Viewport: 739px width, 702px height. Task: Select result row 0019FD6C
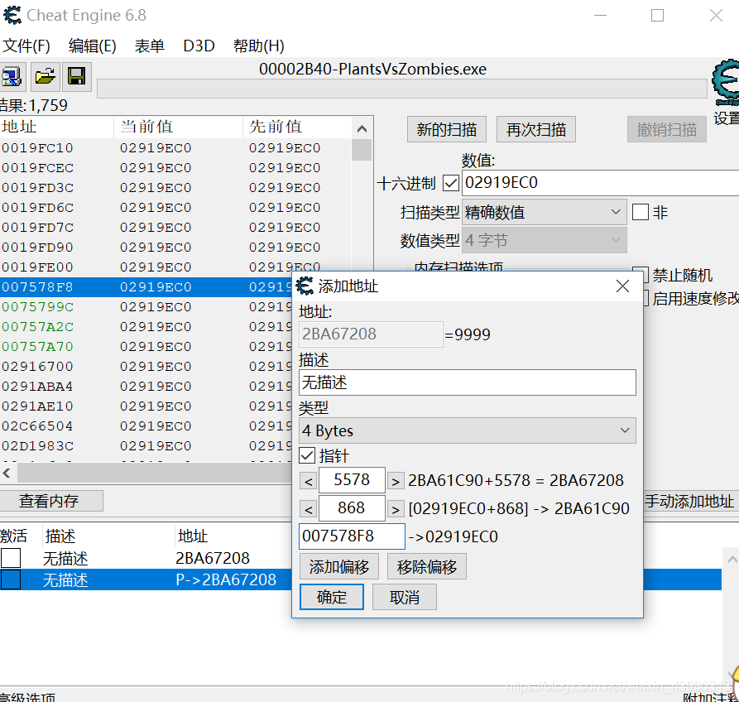[175, 208]
